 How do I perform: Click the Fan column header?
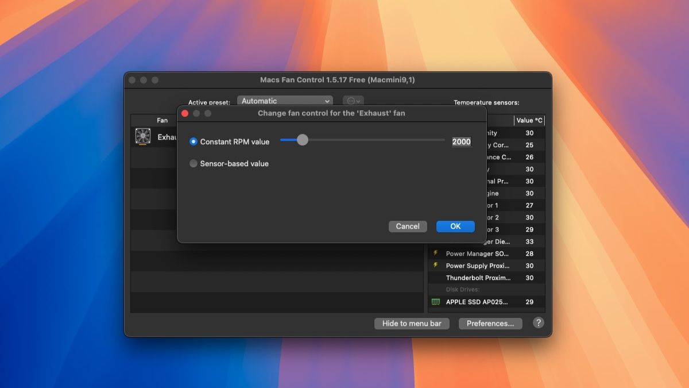[162, 120]
